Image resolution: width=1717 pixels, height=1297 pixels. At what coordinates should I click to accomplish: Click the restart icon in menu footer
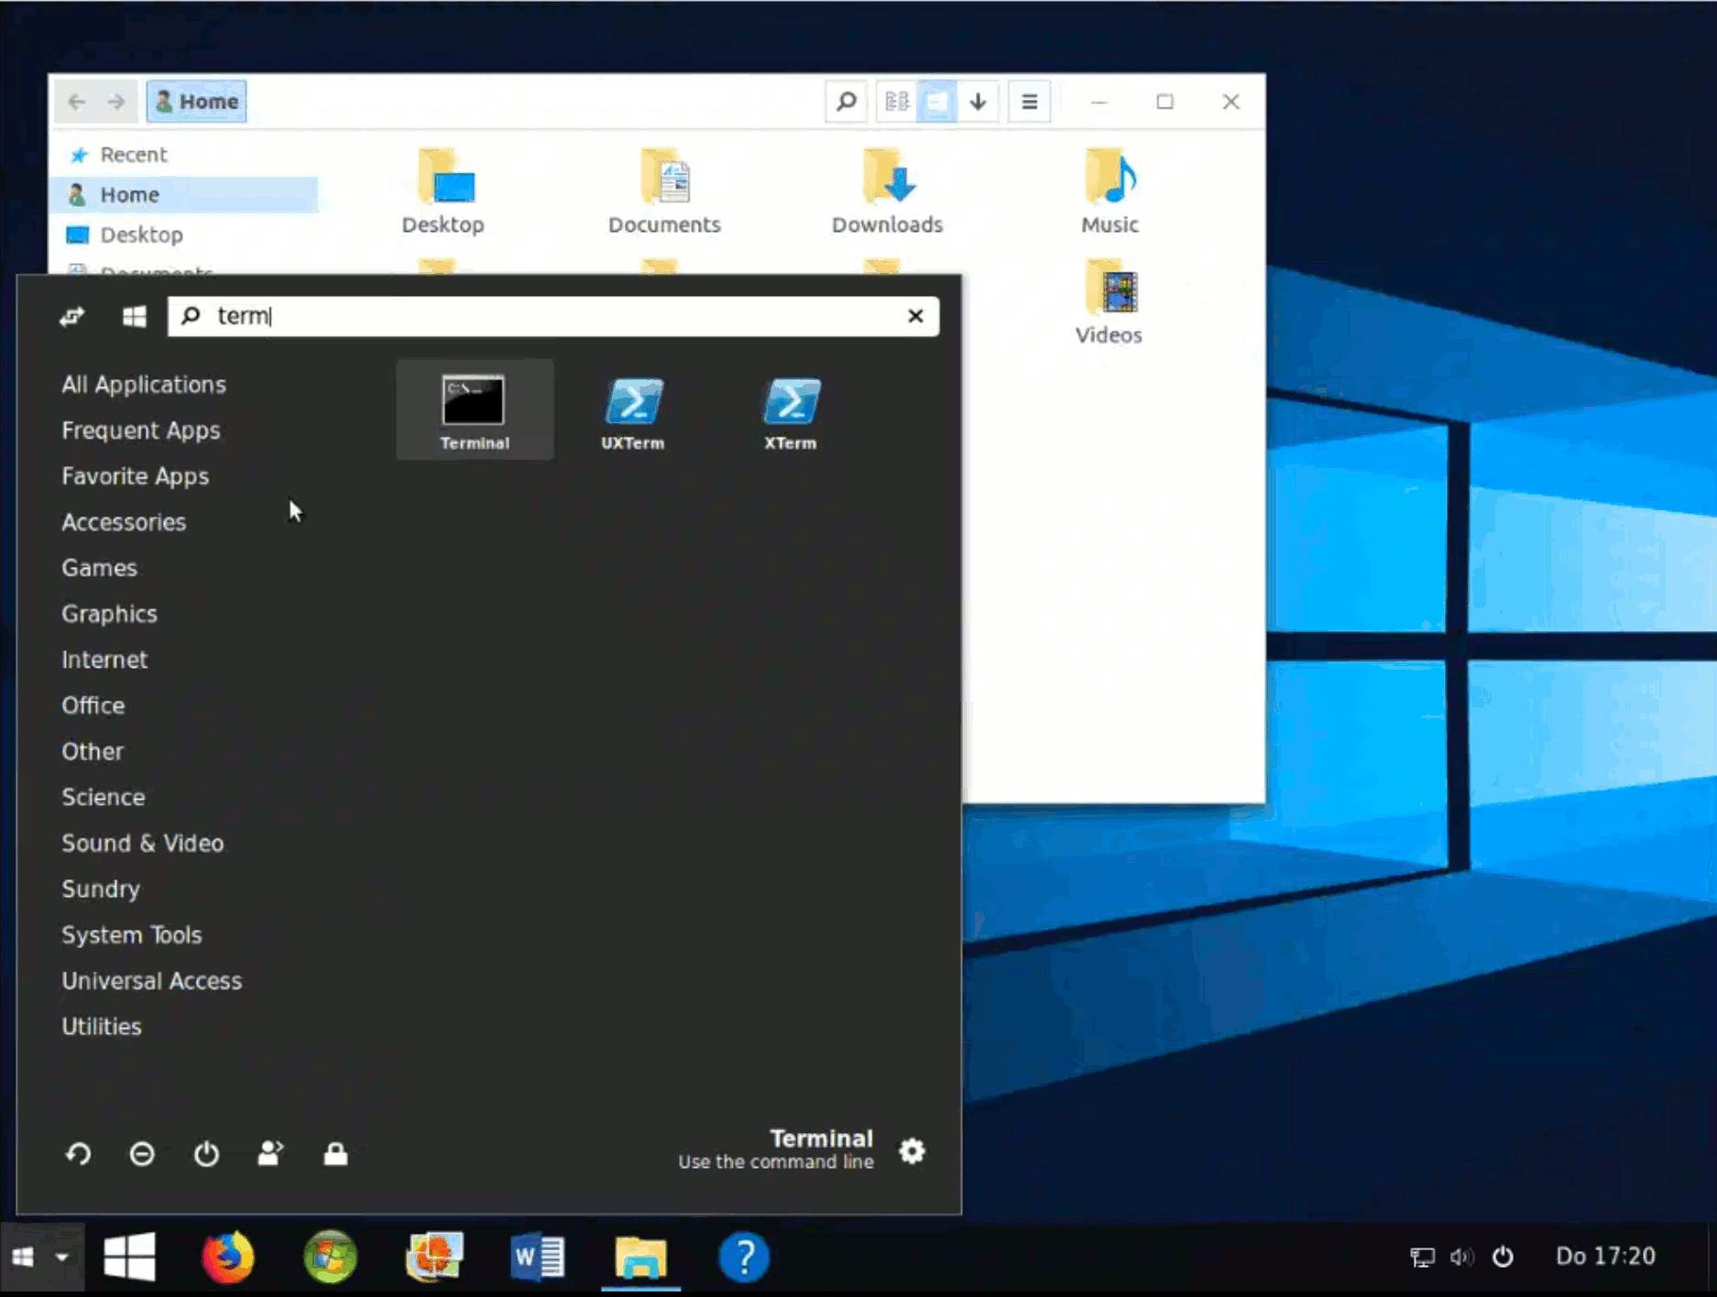click(x=78, y=1153)
